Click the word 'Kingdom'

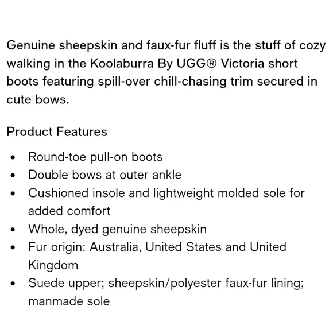pyautogui.click(x=53, y=265)
